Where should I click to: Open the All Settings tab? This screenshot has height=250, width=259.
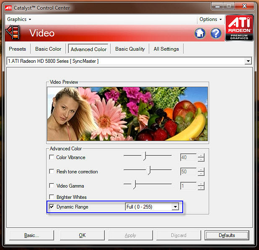point(166,49)
